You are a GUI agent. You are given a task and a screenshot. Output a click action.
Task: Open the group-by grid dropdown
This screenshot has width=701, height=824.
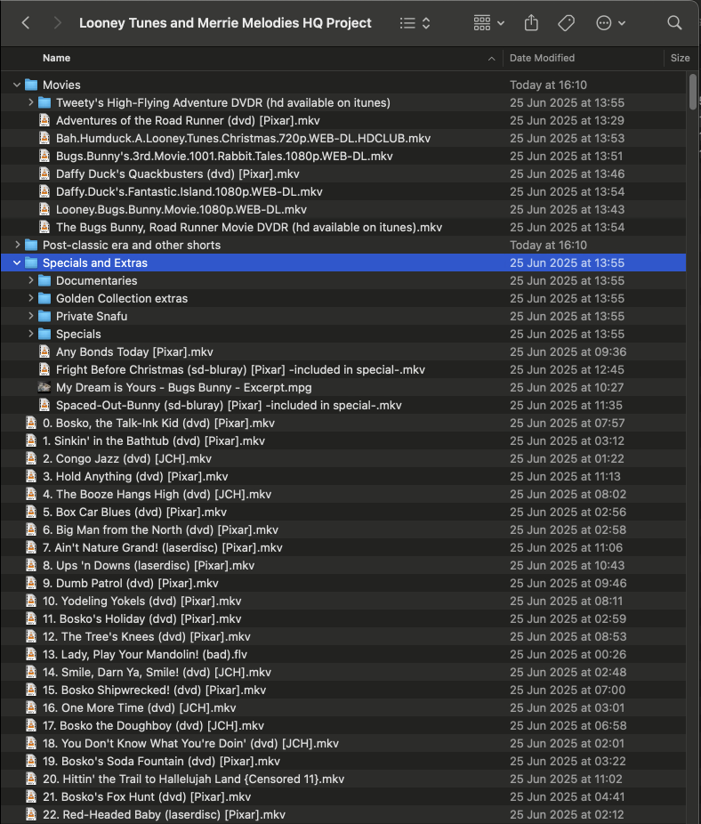488,23
